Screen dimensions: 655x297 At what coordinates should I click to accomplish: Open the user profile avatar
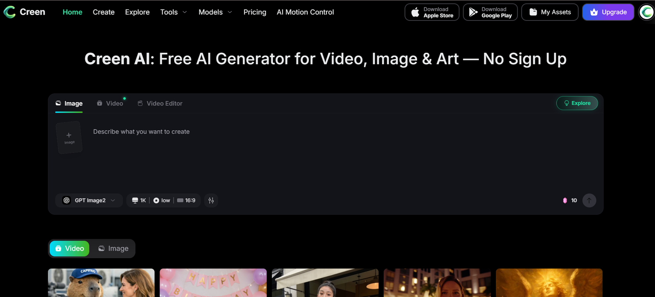646,12
